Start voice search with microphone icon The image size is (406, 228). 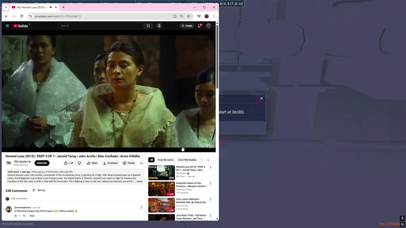click(x=159, y=26)
